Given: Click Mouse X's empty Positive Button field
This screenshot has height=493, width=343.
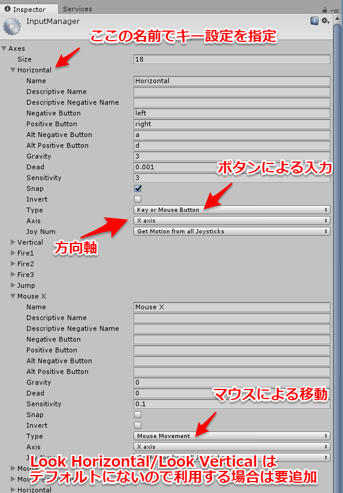Looking at the screenshot, I should pos(232,350).
